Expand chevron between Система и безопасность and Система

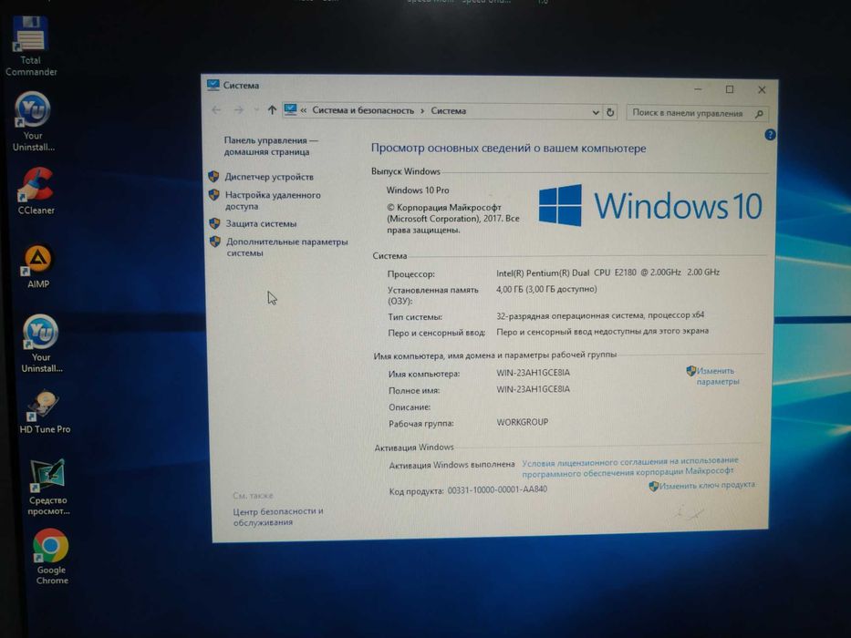click(x=422, y=110)
